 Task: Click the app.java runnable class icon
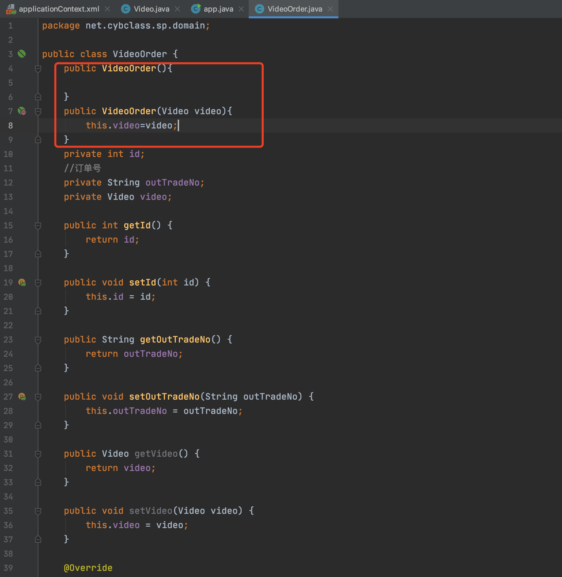point(196,9)
